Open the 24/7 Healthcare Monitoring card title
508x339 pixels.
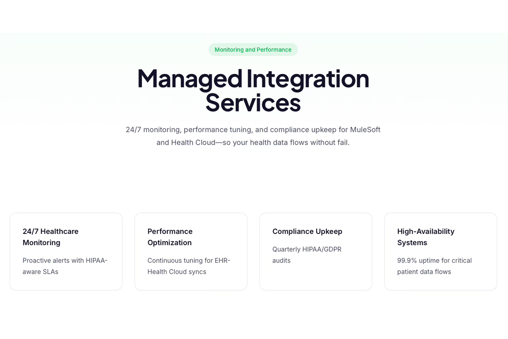(x=50, y=237)
